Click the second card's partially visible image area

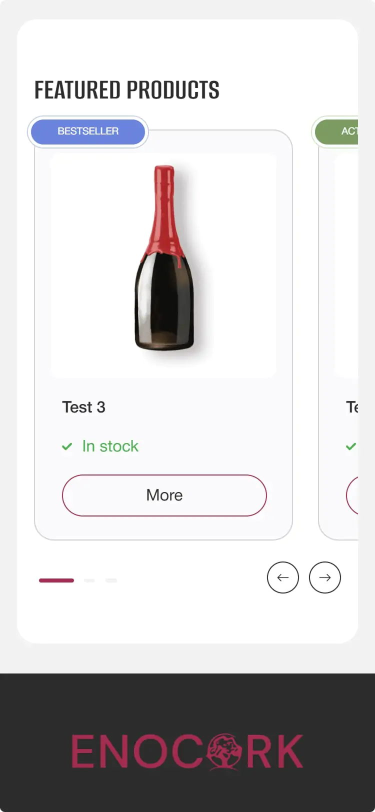pos(347,265)
